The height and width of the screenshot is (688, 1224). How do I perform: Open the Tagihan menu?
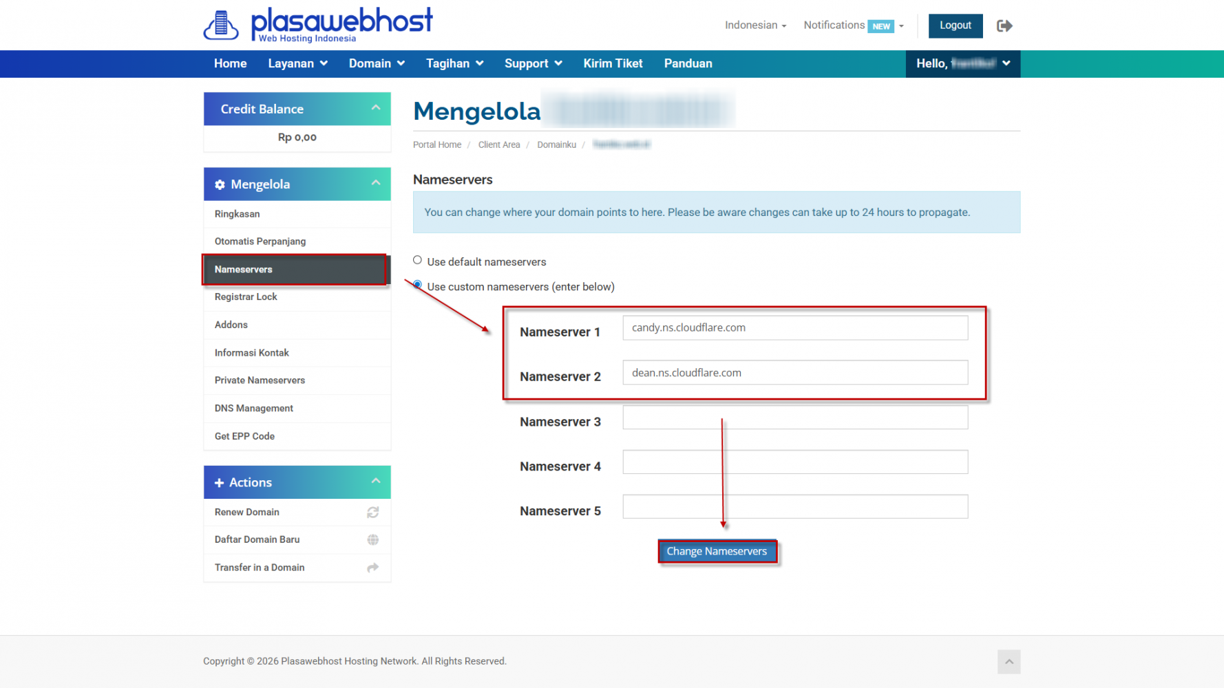click(454, 63)
